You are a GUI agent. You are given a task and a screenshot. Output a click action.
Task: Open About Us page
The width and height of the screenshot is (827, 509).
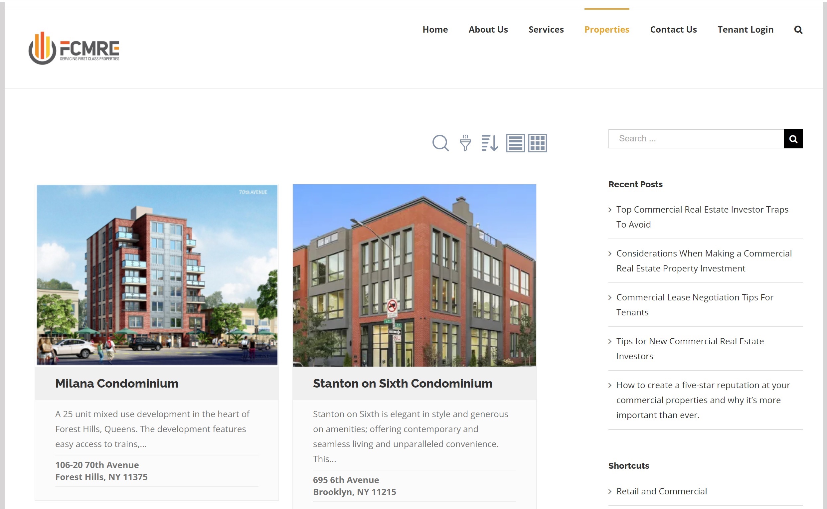pyautogui.click(x=488, y=30)
